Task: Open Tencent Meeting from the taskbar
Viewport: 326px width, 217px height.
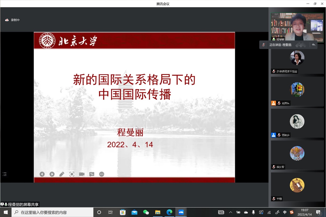Action: pos(181,212)
